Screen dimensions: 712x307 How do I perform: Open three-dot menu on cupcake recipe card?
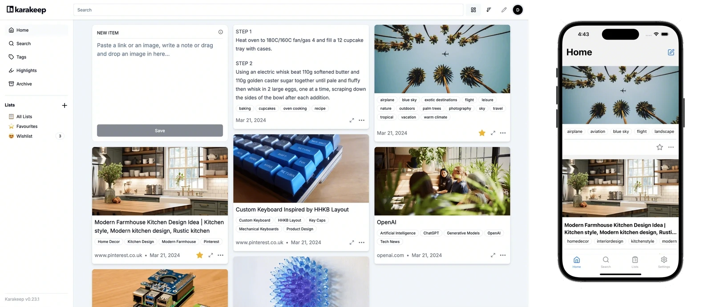[x=362, y=120]
